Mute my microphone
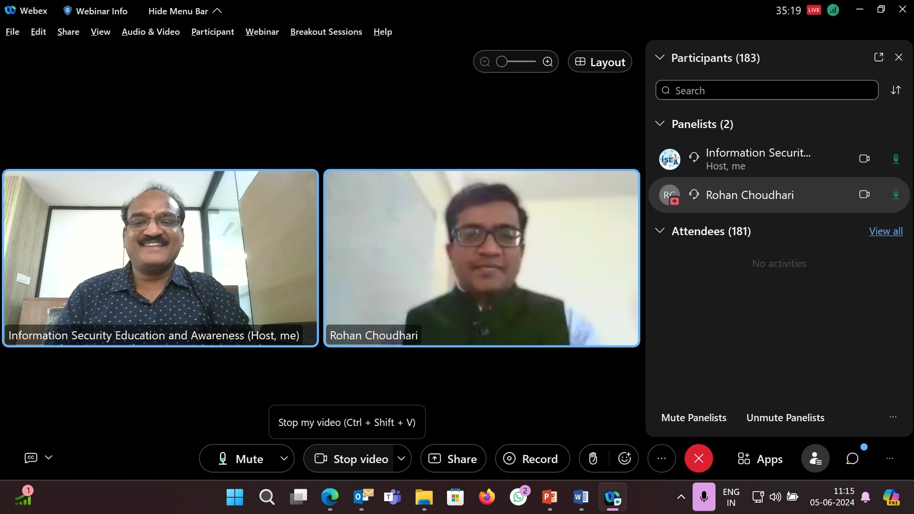The image size is (914, 514). (241, 459)
